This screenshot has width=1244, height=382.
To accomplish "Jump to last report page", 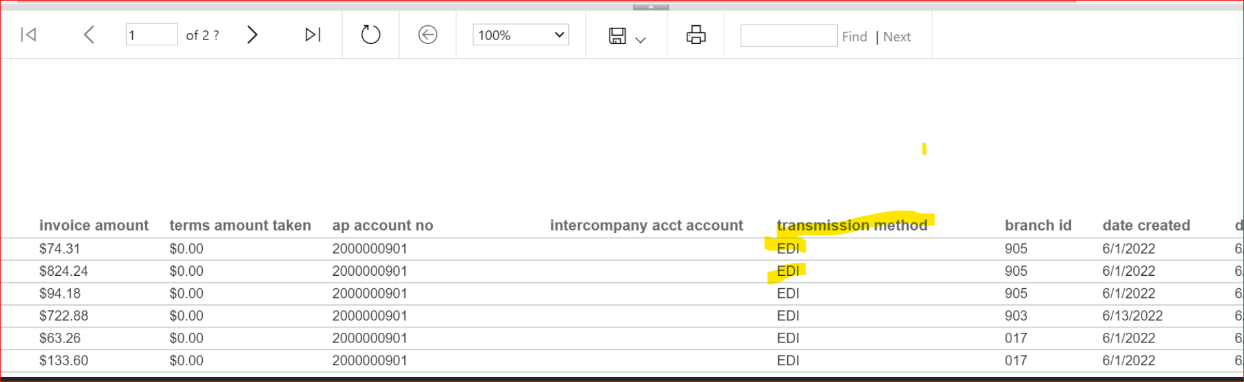I will (x=312, y=35).
